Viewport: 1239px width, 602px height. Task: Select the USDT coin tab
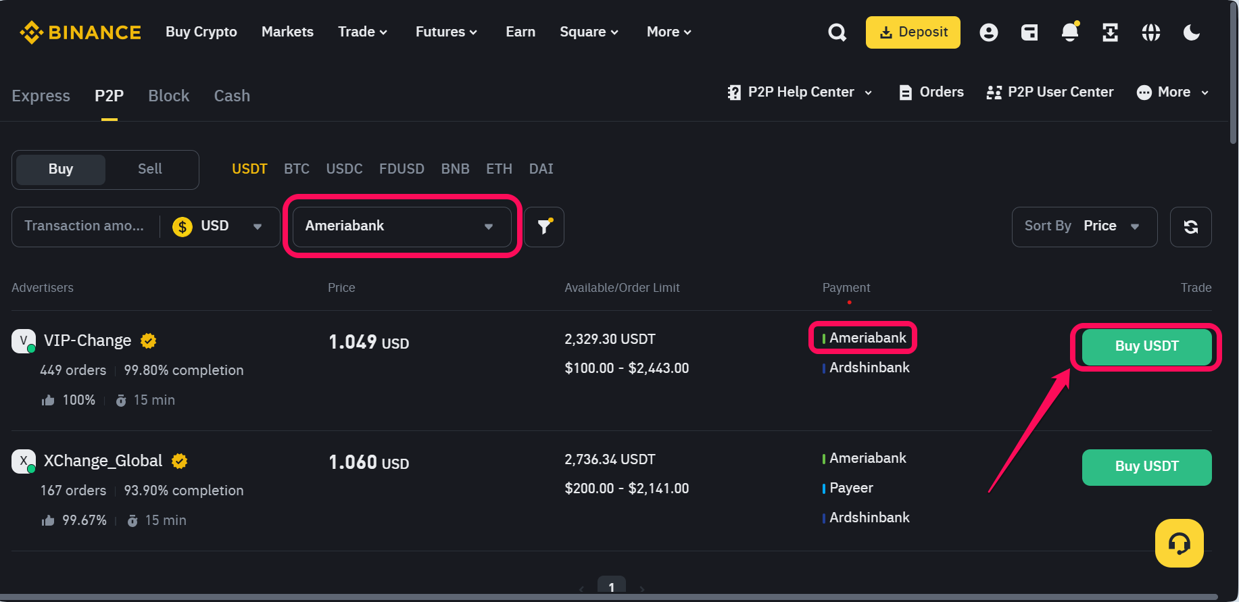tap(249, 169)
